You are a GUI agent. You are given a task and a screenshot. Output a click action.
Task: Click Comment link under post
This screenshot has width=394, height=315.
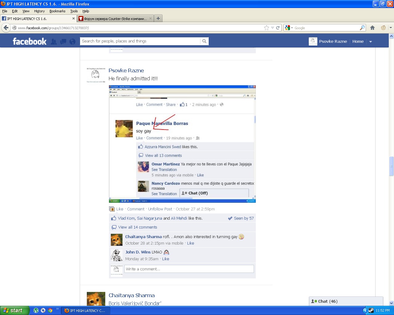coord(136,209)
